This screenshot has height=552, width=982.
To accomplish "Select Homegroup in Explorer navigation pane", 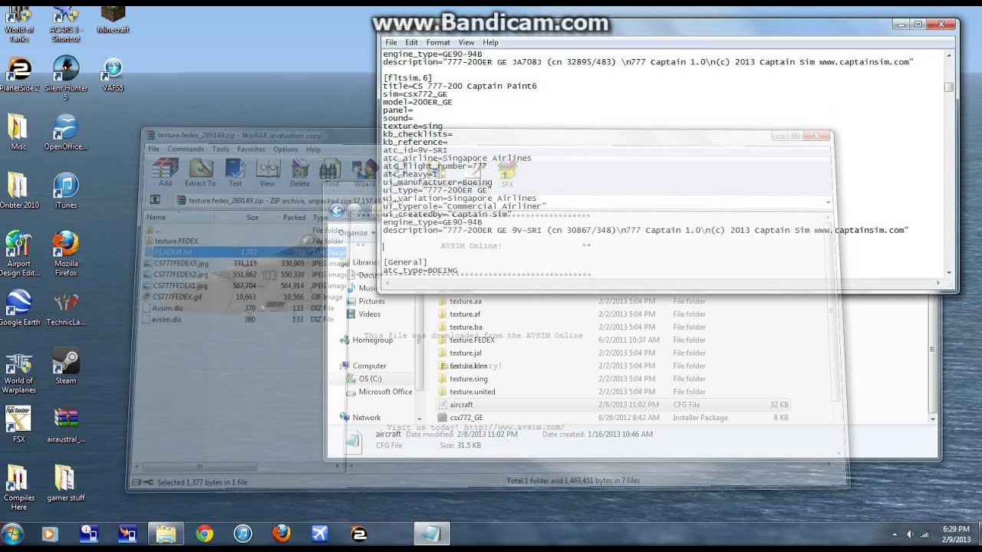I will click(372, 340).
